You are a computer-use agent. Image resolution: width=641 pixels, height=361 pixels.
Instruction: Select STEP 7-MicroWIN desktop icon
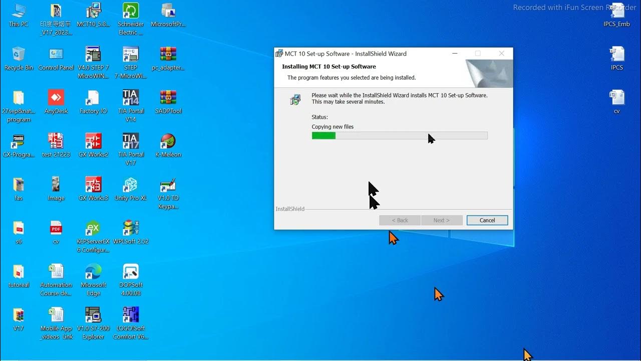point(131,63)
